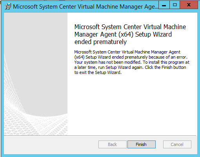Image resolution: width=200 pixels, height=157 pixels.
Task: Open the installer icon in the title bar
Action: coord(8,7)
